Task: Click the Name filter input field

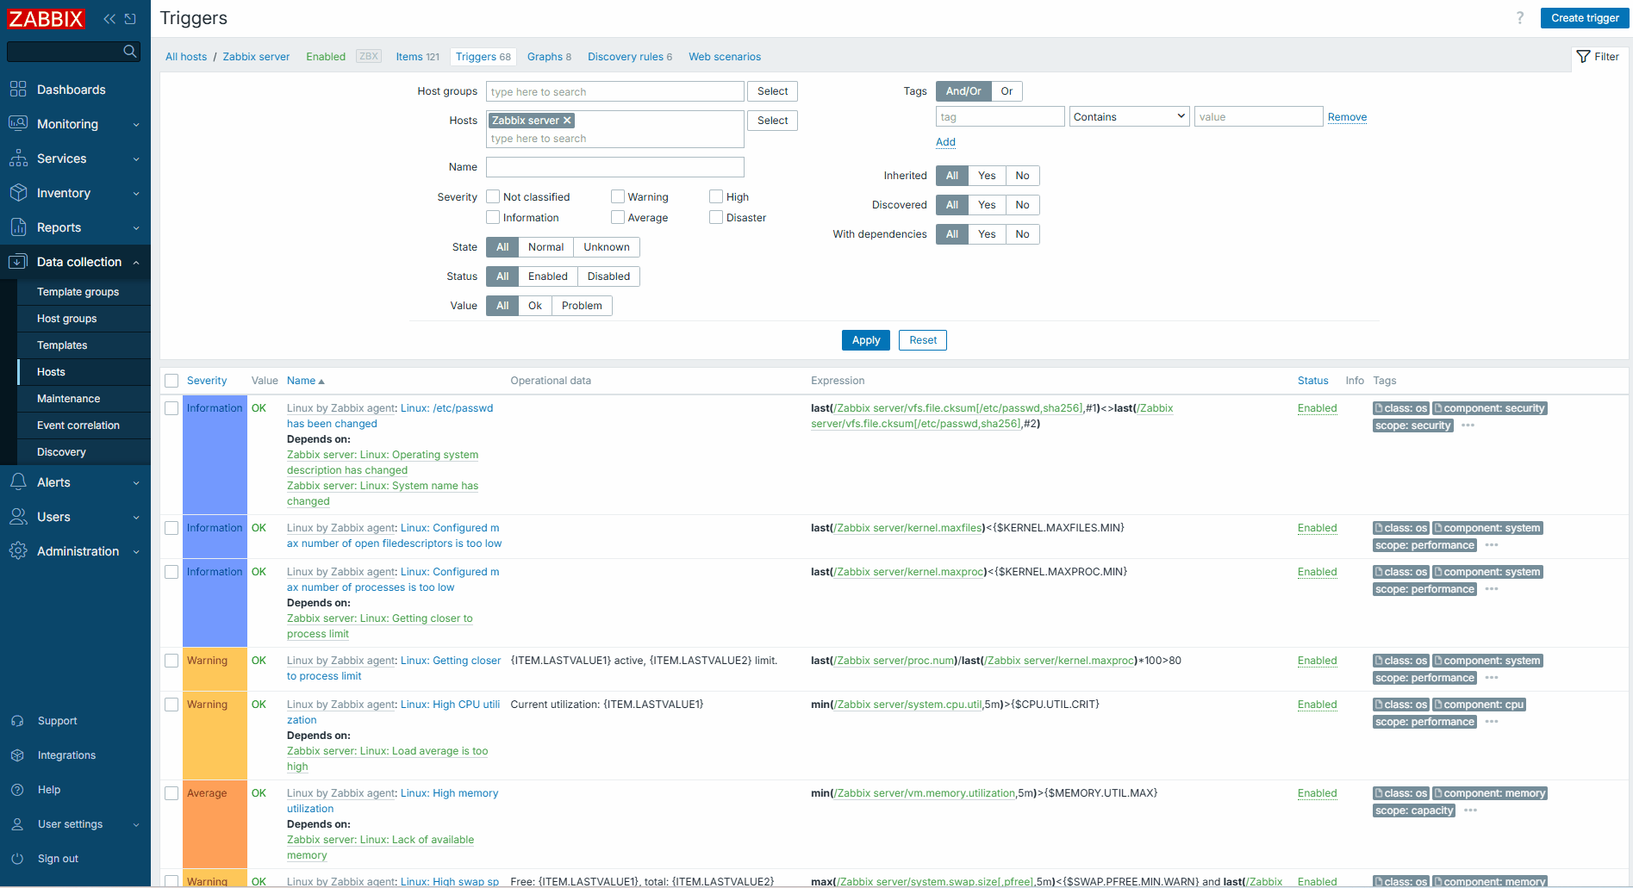Action: tap(614, 167)
